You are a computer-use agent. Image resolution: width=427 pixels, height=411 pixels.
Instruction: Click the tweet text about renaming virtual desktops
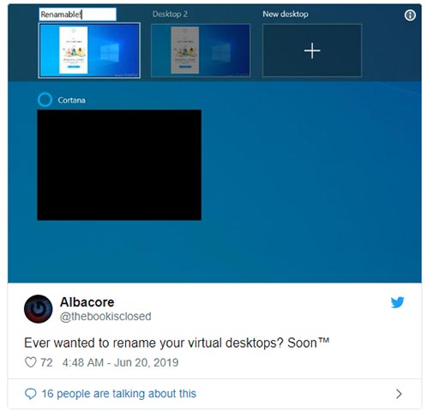177,342
